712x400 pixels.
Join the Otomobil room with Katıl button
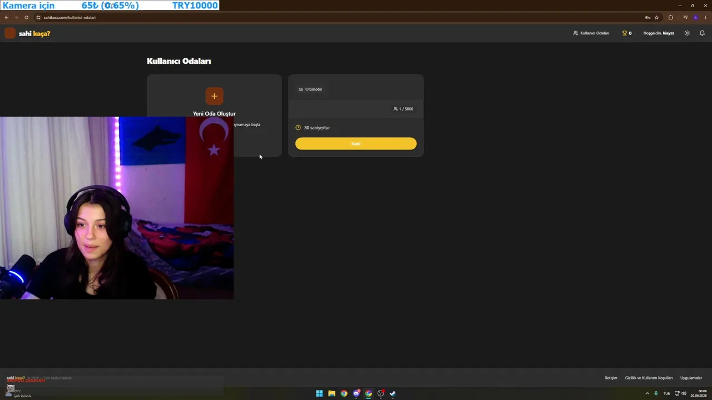pos(356,144)
